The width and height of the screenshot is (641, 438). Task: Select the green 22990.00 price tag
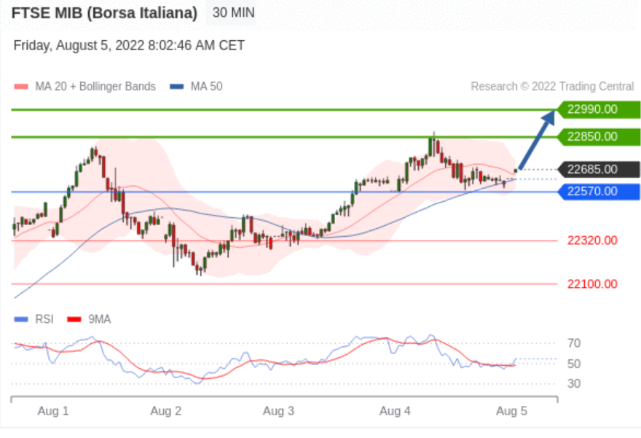pyautogui.click(x=599, y=109)
